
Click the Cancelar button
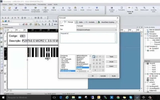(x=103, y=76)
